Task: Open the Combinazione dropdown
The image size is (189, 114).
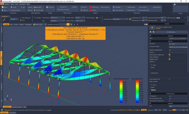Action: [x=58, y=18]
